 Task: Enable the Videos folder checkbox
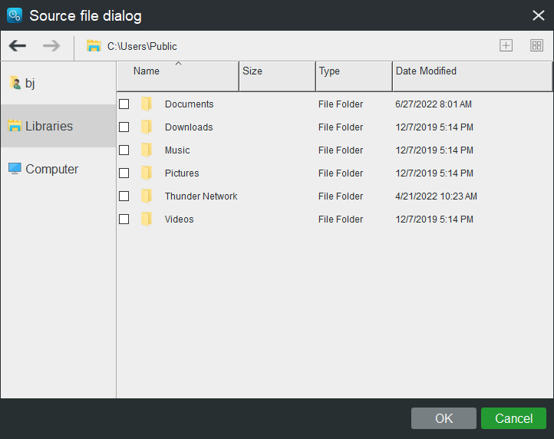tap(124, 219)
